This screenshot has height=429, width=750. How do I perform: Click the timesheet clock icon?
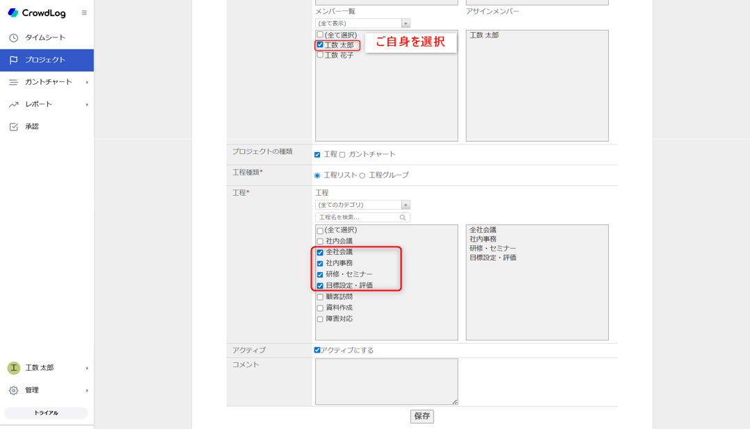coord(13,37)
